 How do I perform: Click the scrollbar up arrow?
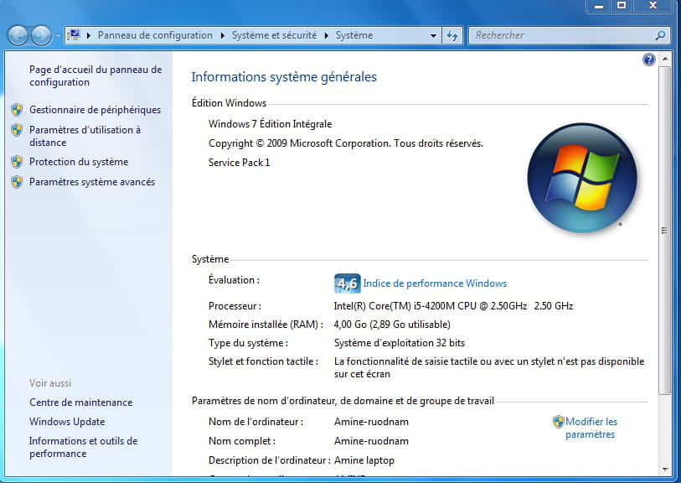[664, 58]
